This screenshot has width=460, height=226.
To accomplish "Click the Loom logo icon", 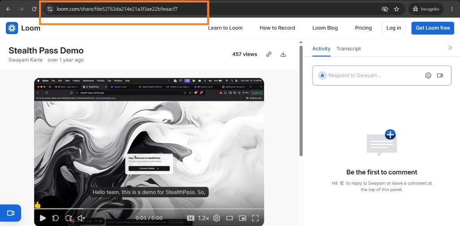I will click(x=12, y=28).
